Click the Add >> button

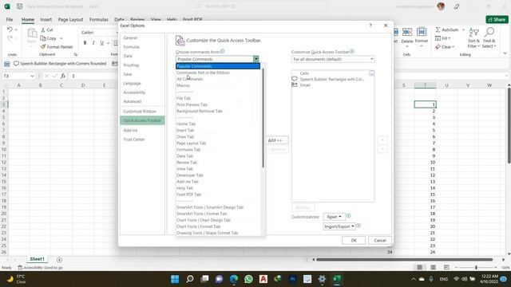click(x=277, y=140)
